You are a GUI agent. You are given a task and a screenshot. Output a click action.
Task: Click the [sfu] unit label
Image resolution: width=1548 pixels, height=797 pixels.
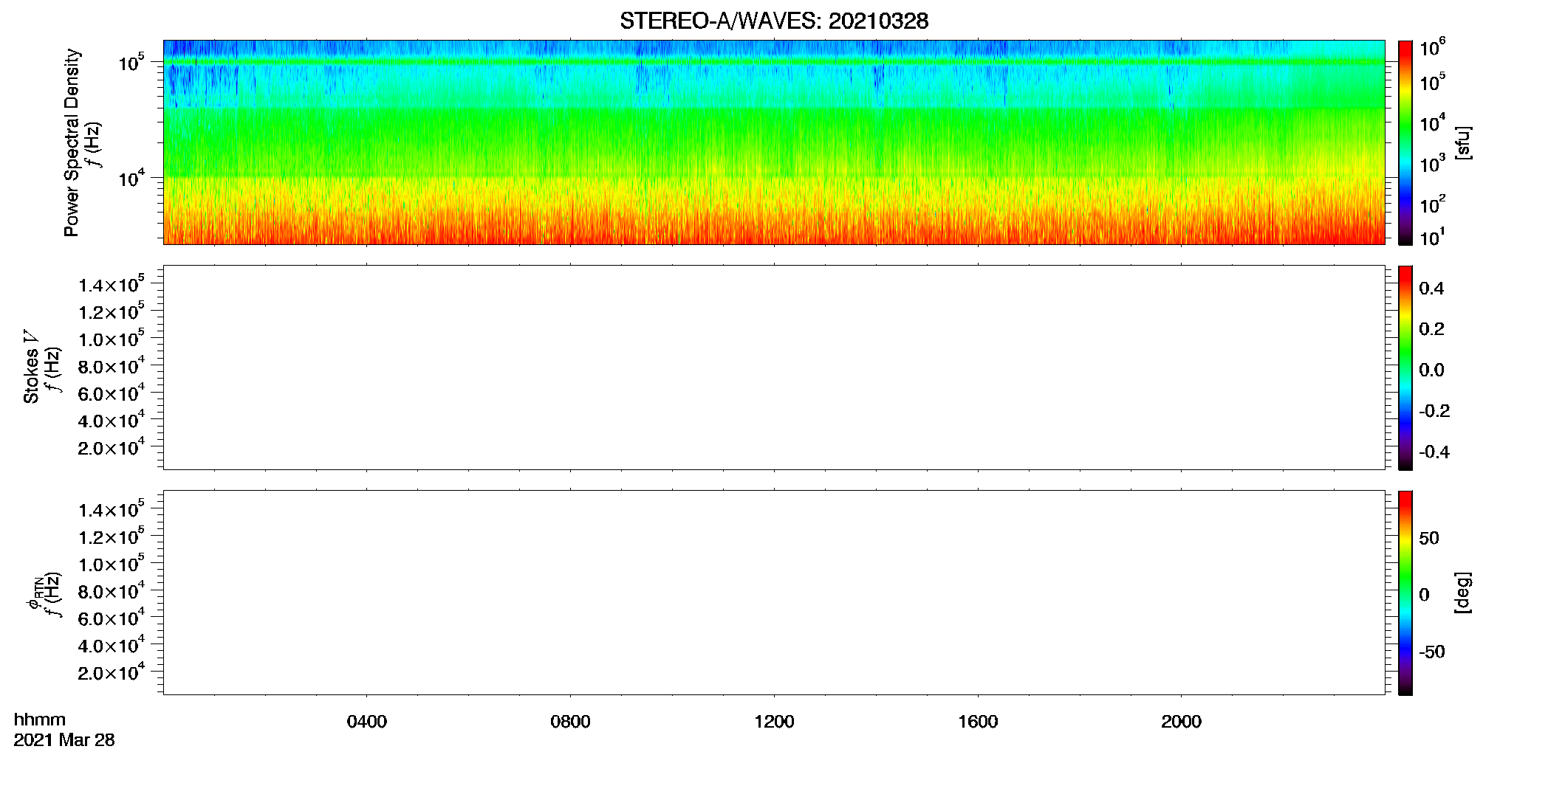tap(1463, 142)
